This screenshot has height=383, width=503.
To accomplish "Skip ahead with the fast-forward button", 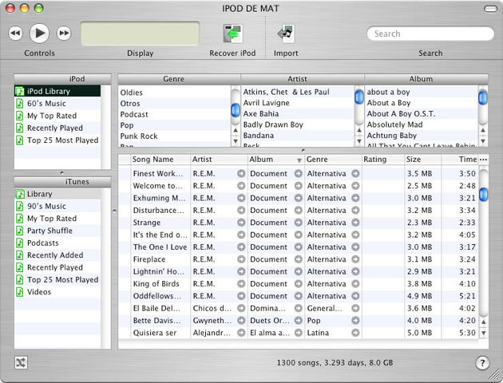I will [x=64, y=33].
